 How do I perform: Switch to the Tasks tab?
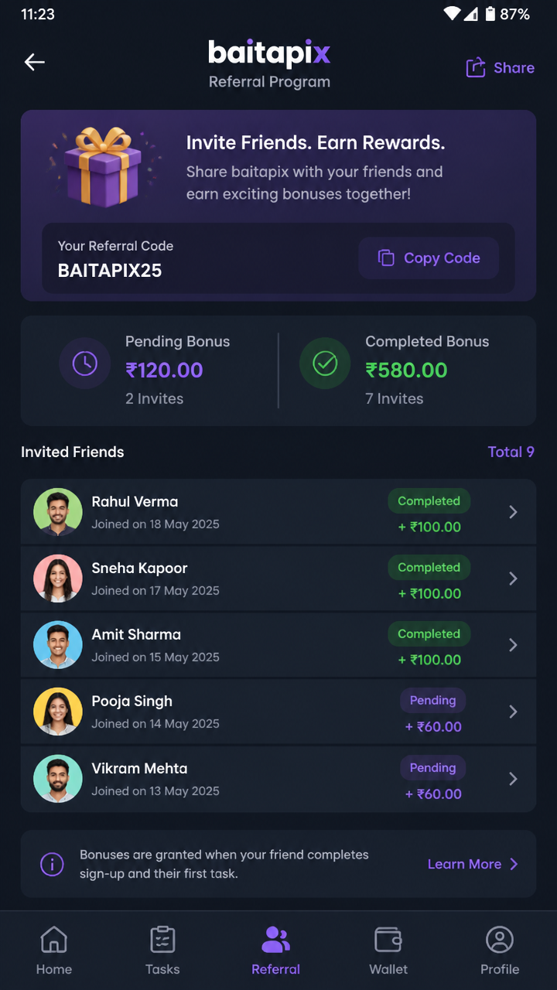pyautogui.click(x=162, y=951)
